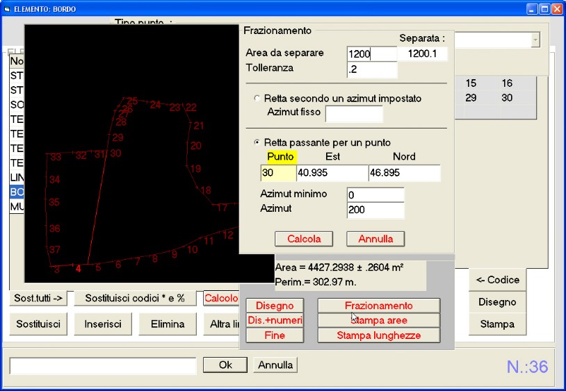
Task: Click the red Disegno button
Action: (275, 306)
